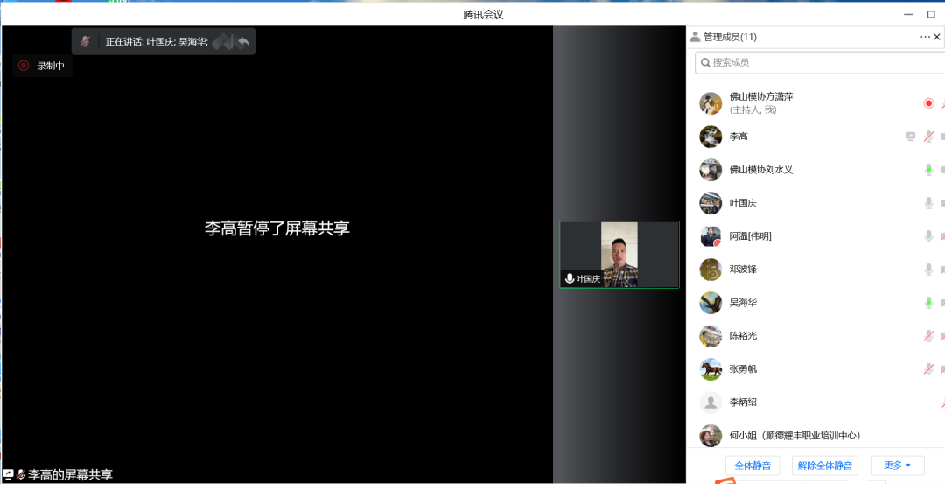The image size is (945, 484).
Task: Click the reply arrow icon in speaking bar
Action: [x=243, y=41]
